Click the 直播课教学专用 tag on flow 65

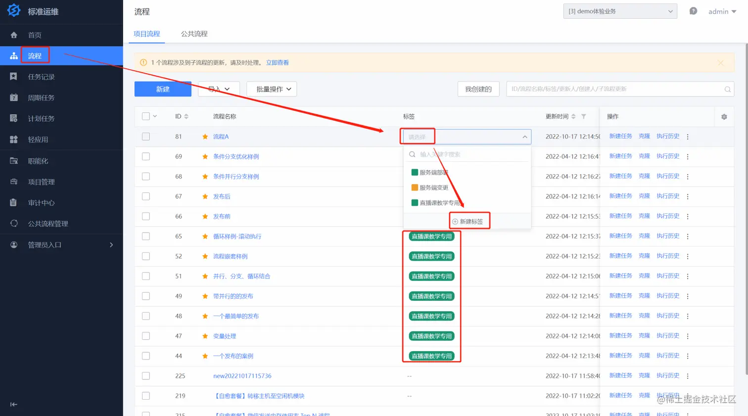(x=432, y=236)
